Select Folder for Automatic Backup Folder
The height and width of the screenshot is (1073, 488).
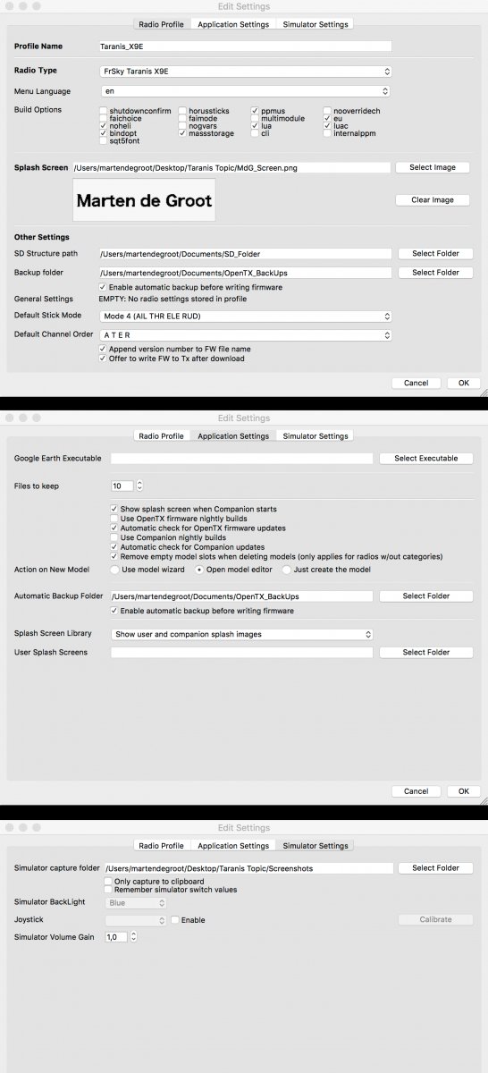tap(426, 596)
